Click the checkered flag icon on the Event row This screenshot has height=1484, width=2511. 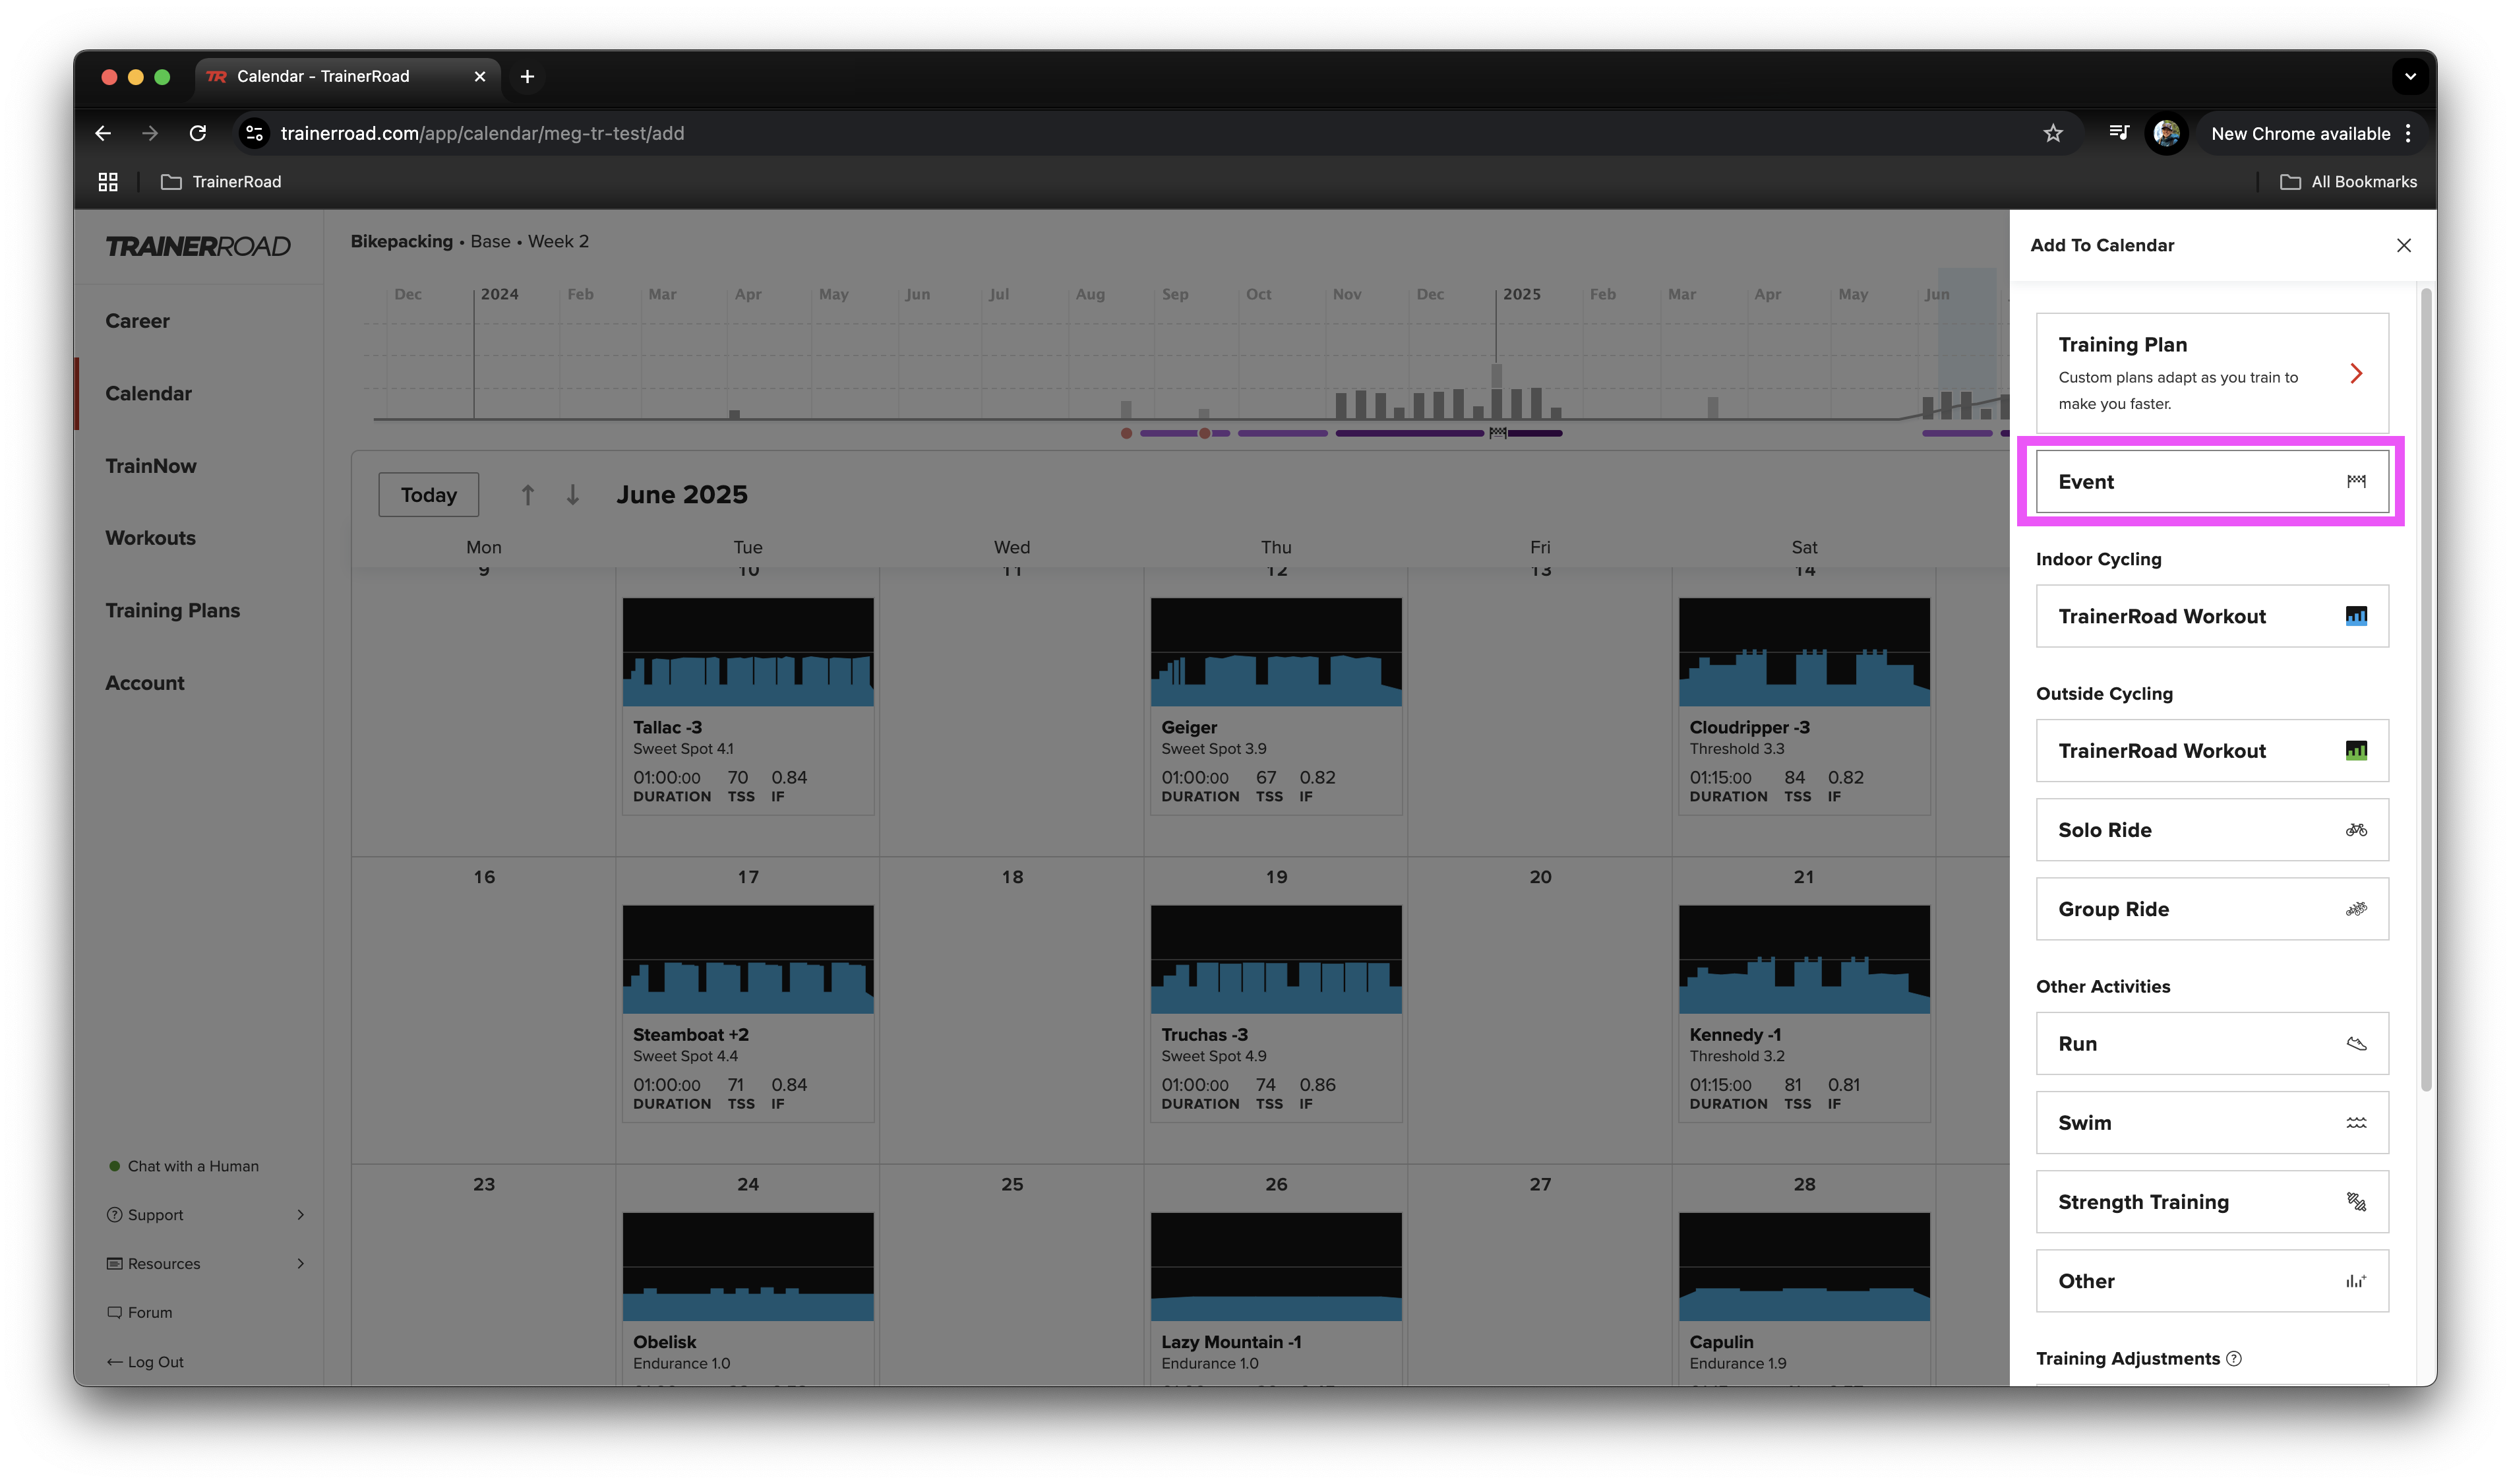tap(2355, 481)
